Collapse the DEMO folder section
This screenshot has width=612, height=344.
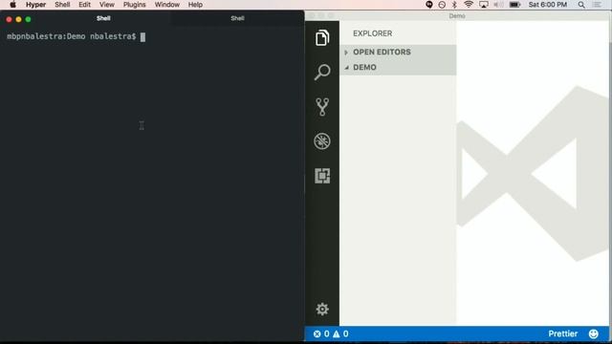398,67
